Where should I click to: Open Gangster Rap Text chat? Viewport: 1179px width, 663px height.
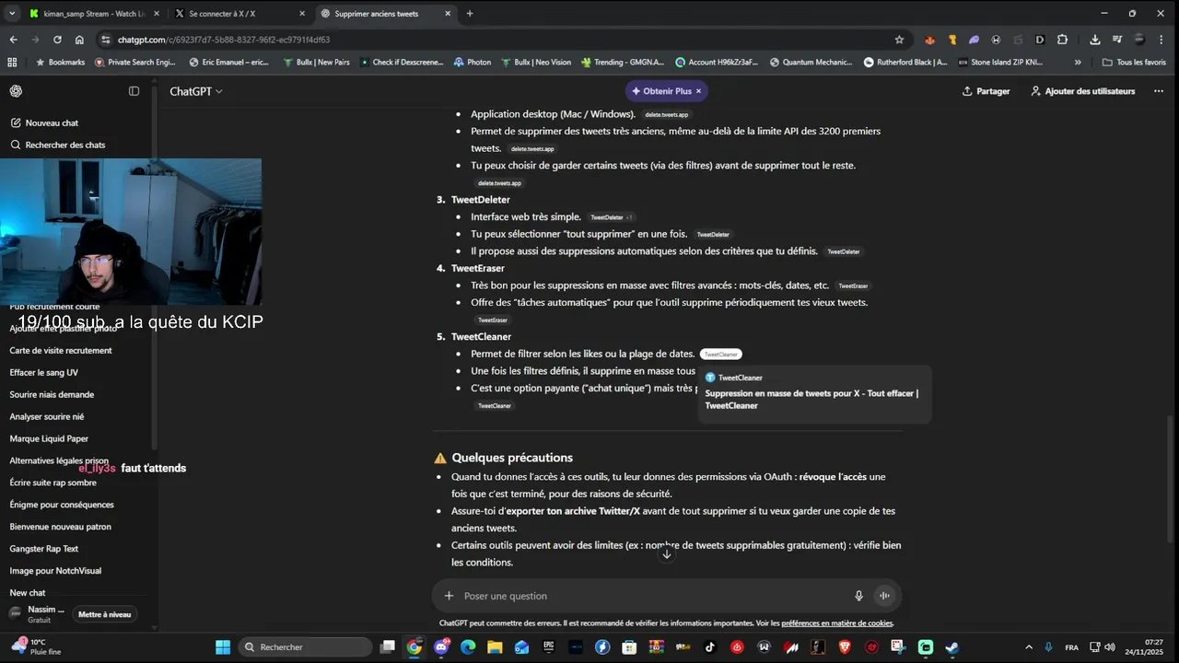pyautogui.click(x=44, y=549)
